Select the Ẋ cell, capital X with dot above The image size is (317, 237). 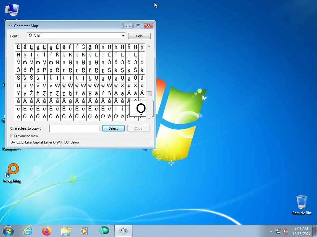pos(122,86)
